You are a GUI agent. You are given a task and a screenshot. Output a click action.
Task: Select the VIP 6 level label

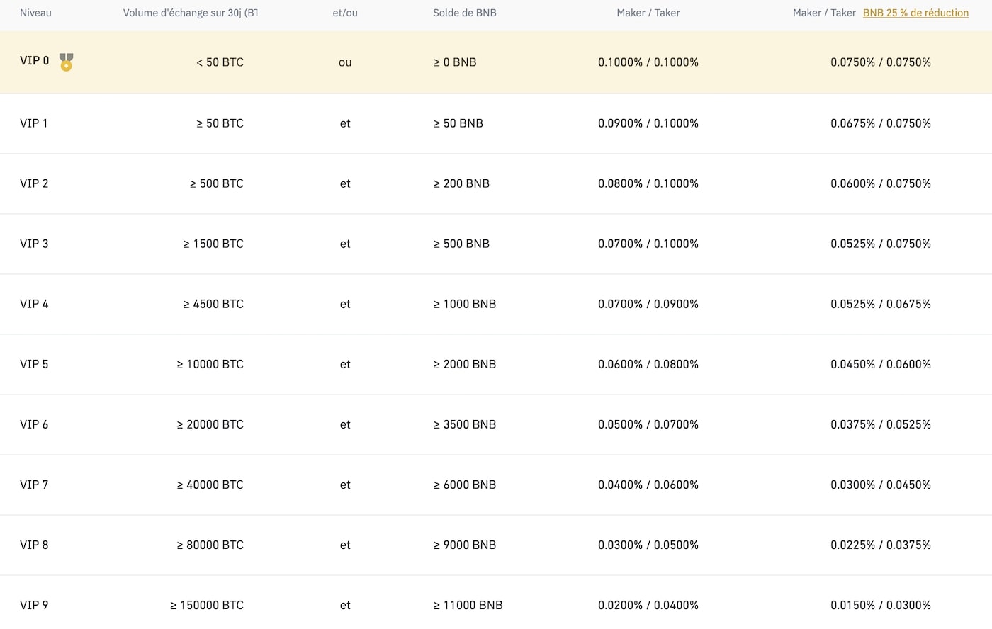[34, 424]
